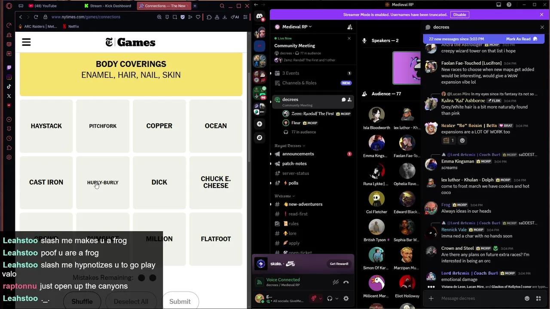This screenshot has height=309, width=550.
Task: Open ARC Raiders bookmark in browser
Action: [x=38, y=27]
